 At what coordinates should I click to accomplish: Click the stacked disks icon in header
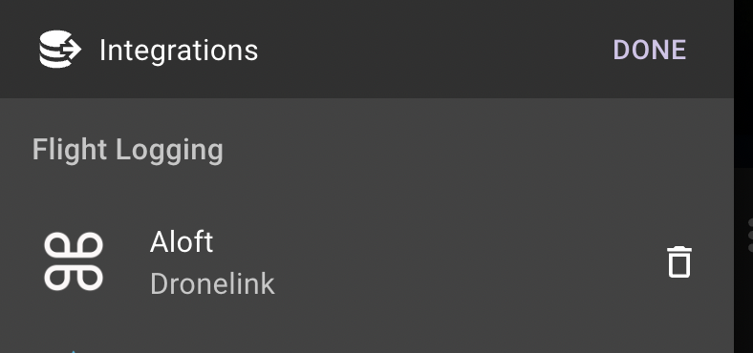60,49
